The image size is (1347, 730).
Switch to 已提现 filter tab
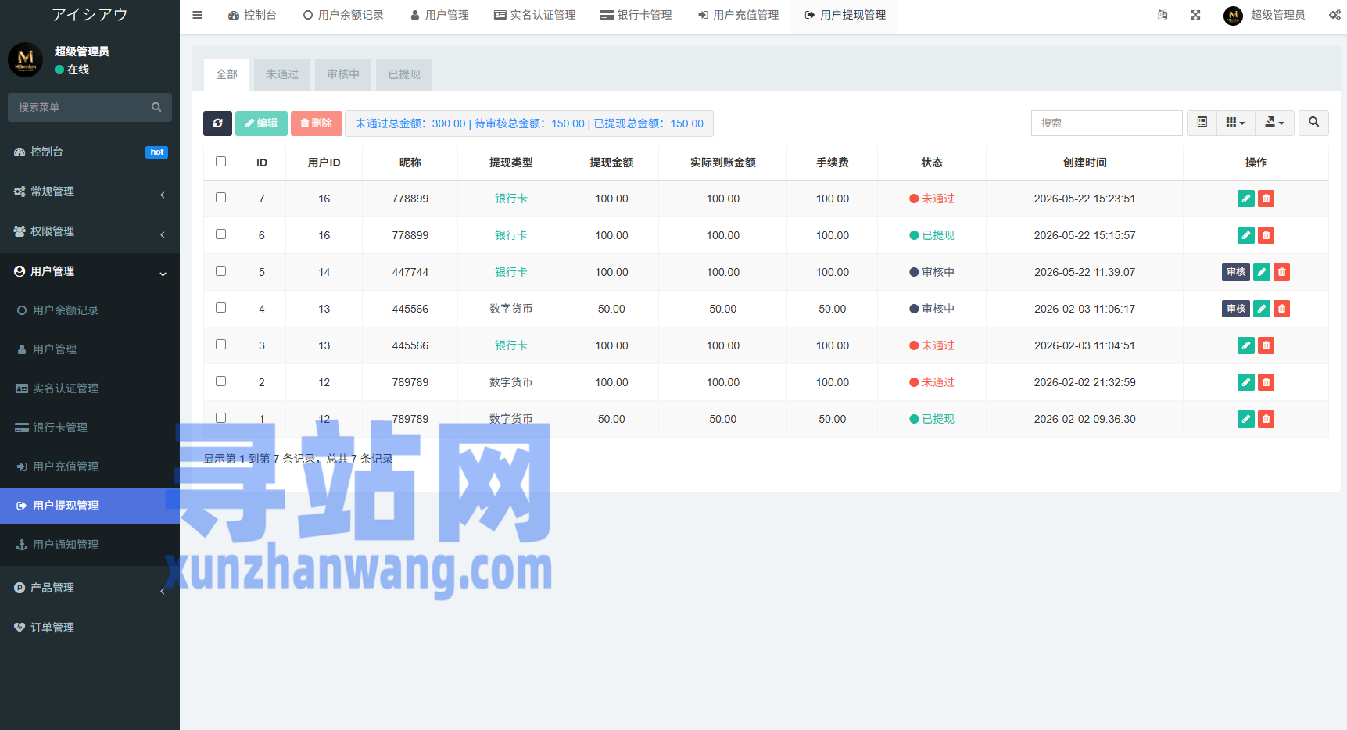click(x=404, y=74)
